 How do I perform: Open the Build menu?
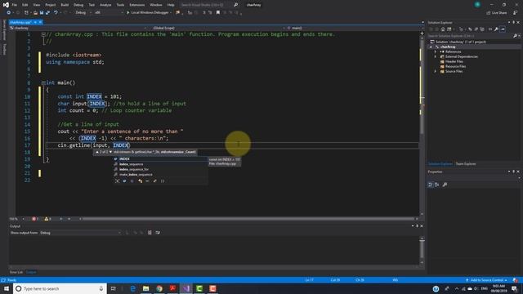click(x=65, y=5)
